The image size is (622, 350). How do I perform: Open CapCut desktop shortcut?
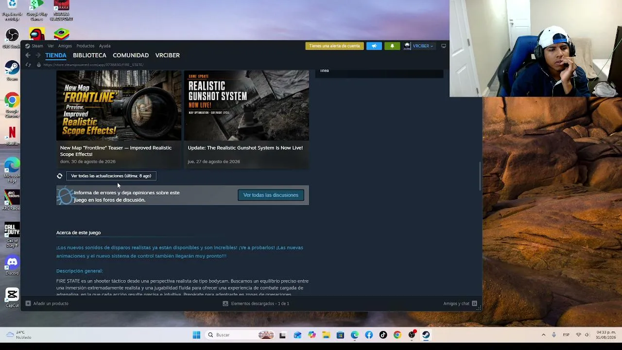point(12,298)
